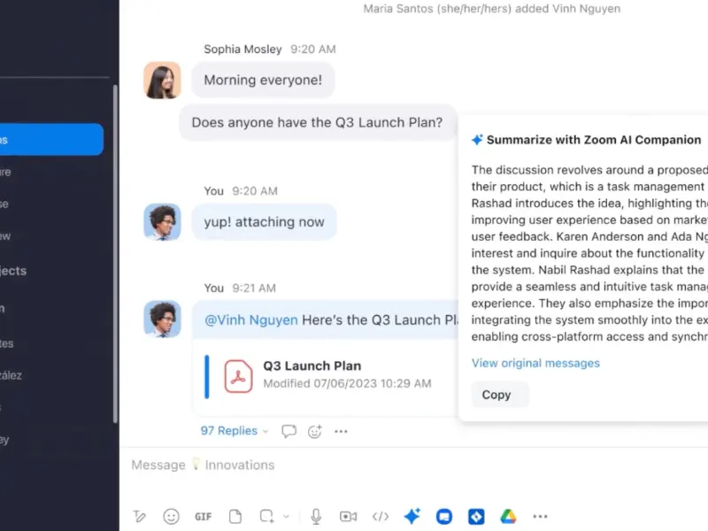
Task: Reply to the thread via comment icon
Action: click(x=289, y=431)
